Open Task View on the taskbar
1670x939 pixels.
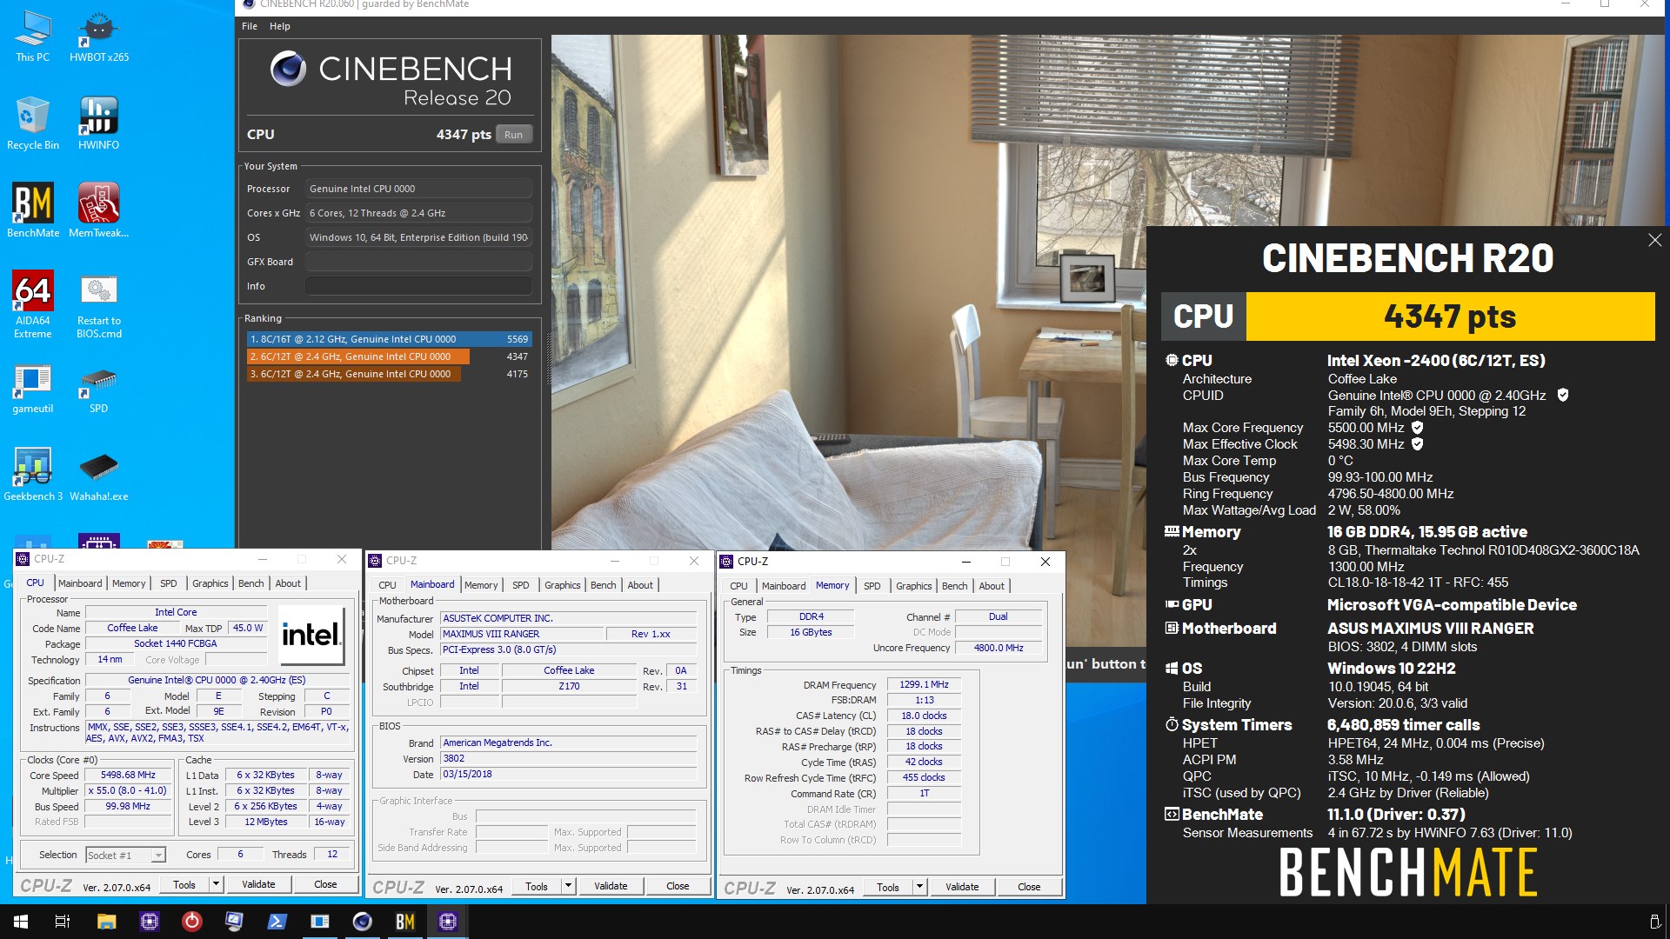63,922
